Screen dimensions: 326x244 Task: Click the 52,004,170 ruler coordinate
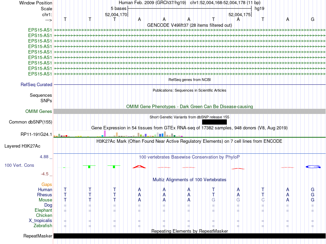(x=116, y=14)
